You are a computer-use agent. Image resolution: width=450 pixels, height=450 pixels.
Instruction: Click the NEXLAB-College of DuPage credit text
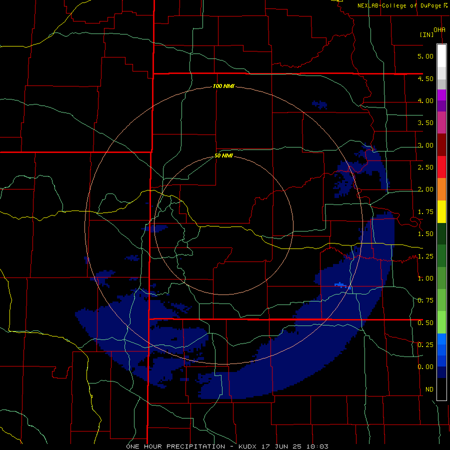pos(399,5)
